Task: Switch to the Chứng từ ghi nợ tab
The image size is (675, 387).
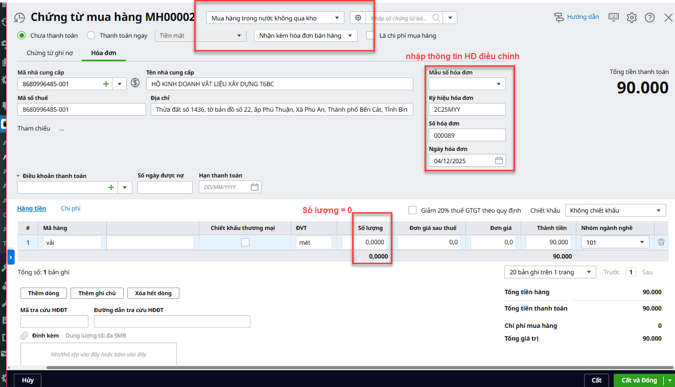Action: tap(50, 53)
